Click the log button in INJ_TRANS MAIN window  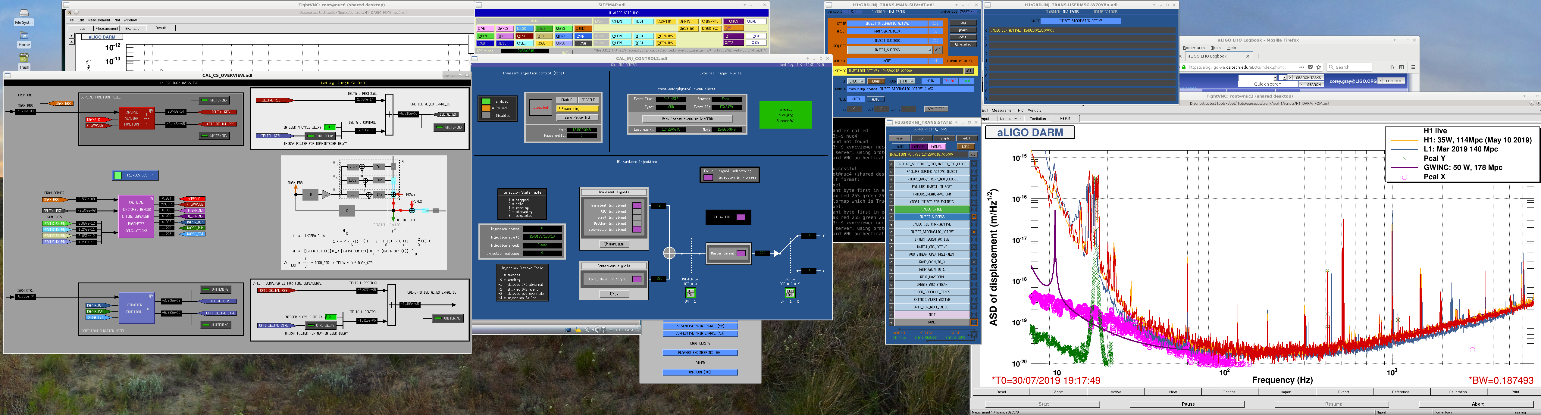(x=963, y=23)
